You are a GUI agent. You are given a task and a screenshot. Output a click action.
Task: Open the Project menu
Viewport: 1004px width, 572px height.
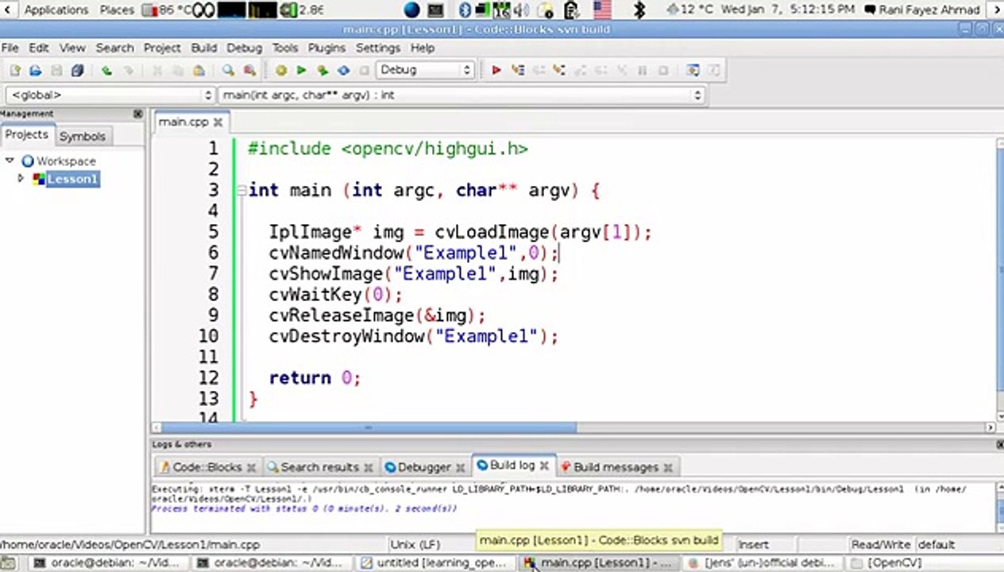162,48
